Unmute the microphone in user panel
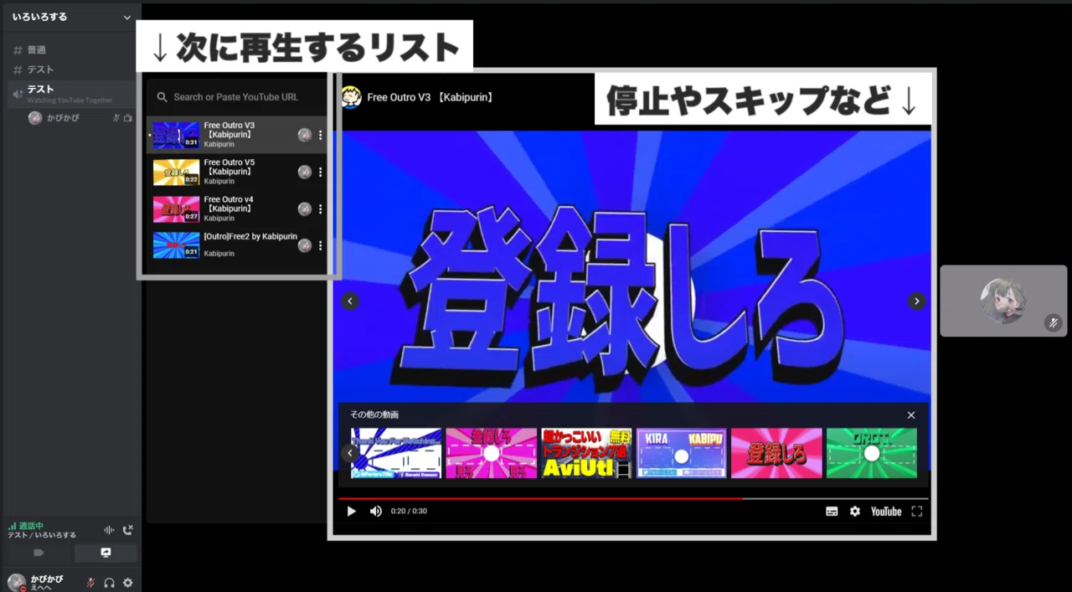This screenshot has height=592, width=1072. tap(90, 583)
